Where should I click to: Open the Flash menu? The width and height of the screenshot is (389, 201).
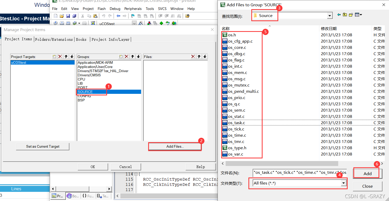102,9
